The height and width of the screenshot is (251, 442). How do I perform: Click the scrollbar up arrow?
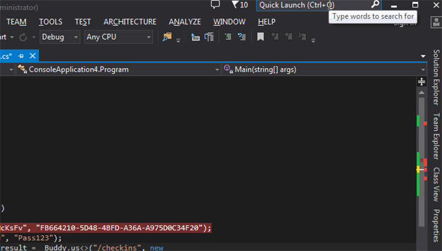[421, 92]
